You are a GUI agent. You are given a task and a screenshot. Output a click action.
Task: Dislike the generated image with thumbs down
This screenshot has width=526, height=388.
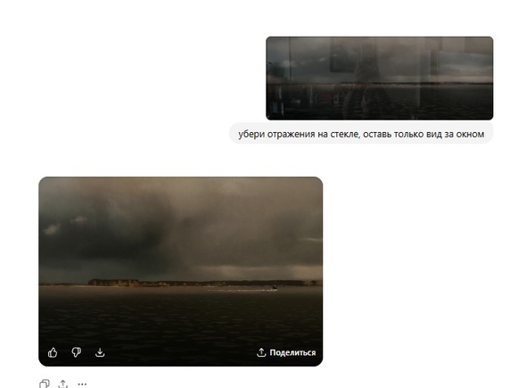(76, 352)
